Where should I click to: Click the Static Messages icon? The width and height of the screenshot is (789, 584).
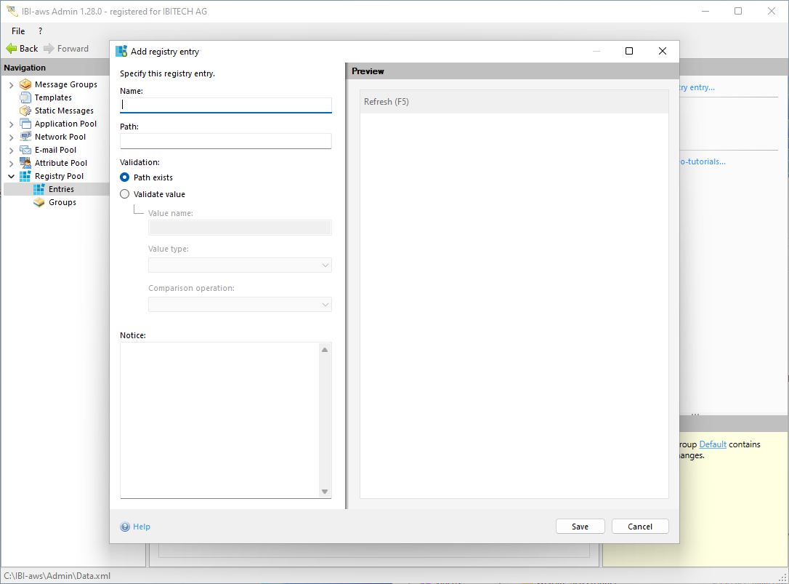tap(25, 111)
